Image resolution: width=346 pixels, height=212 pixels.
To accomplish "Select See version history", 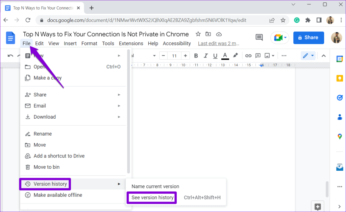I will (152, 197).
